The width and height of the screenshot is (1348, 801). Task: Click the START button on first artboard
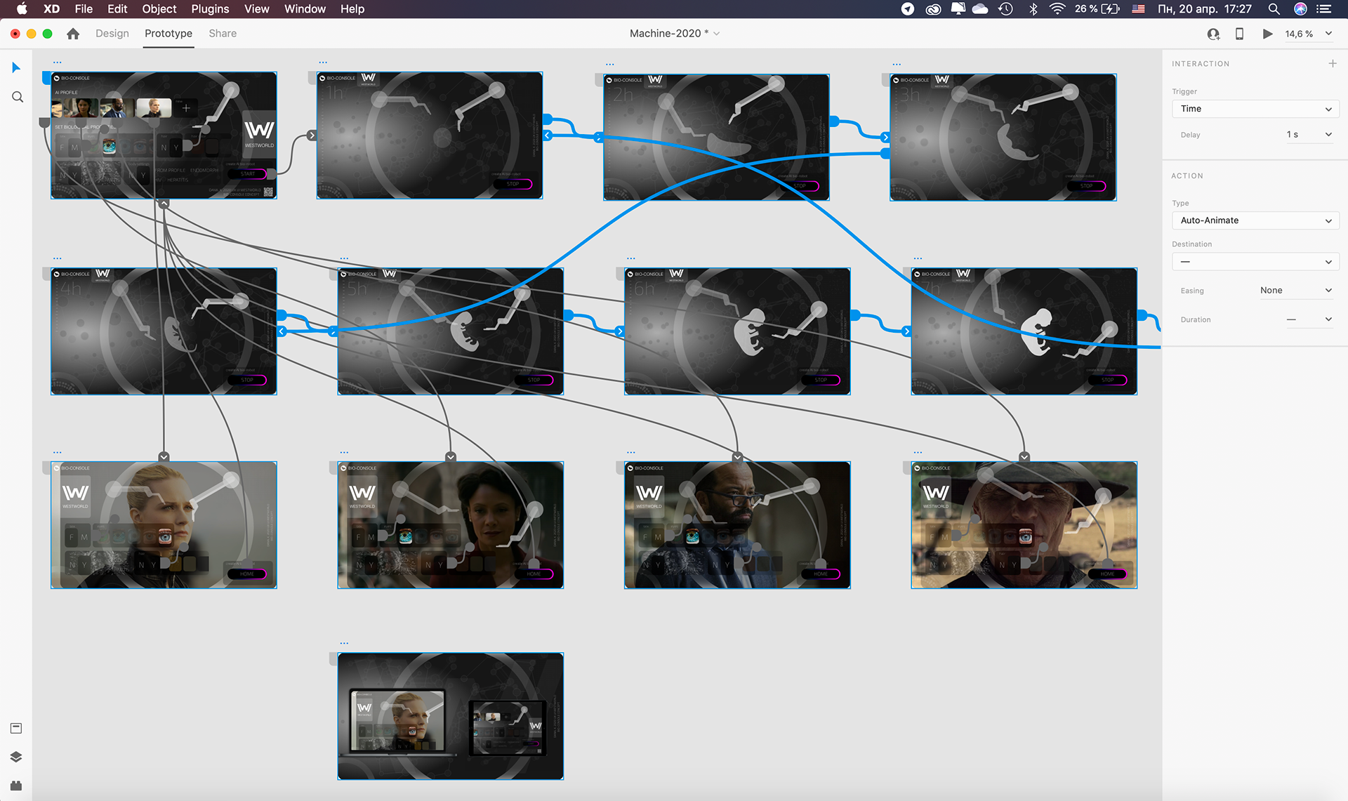point(247,173)
